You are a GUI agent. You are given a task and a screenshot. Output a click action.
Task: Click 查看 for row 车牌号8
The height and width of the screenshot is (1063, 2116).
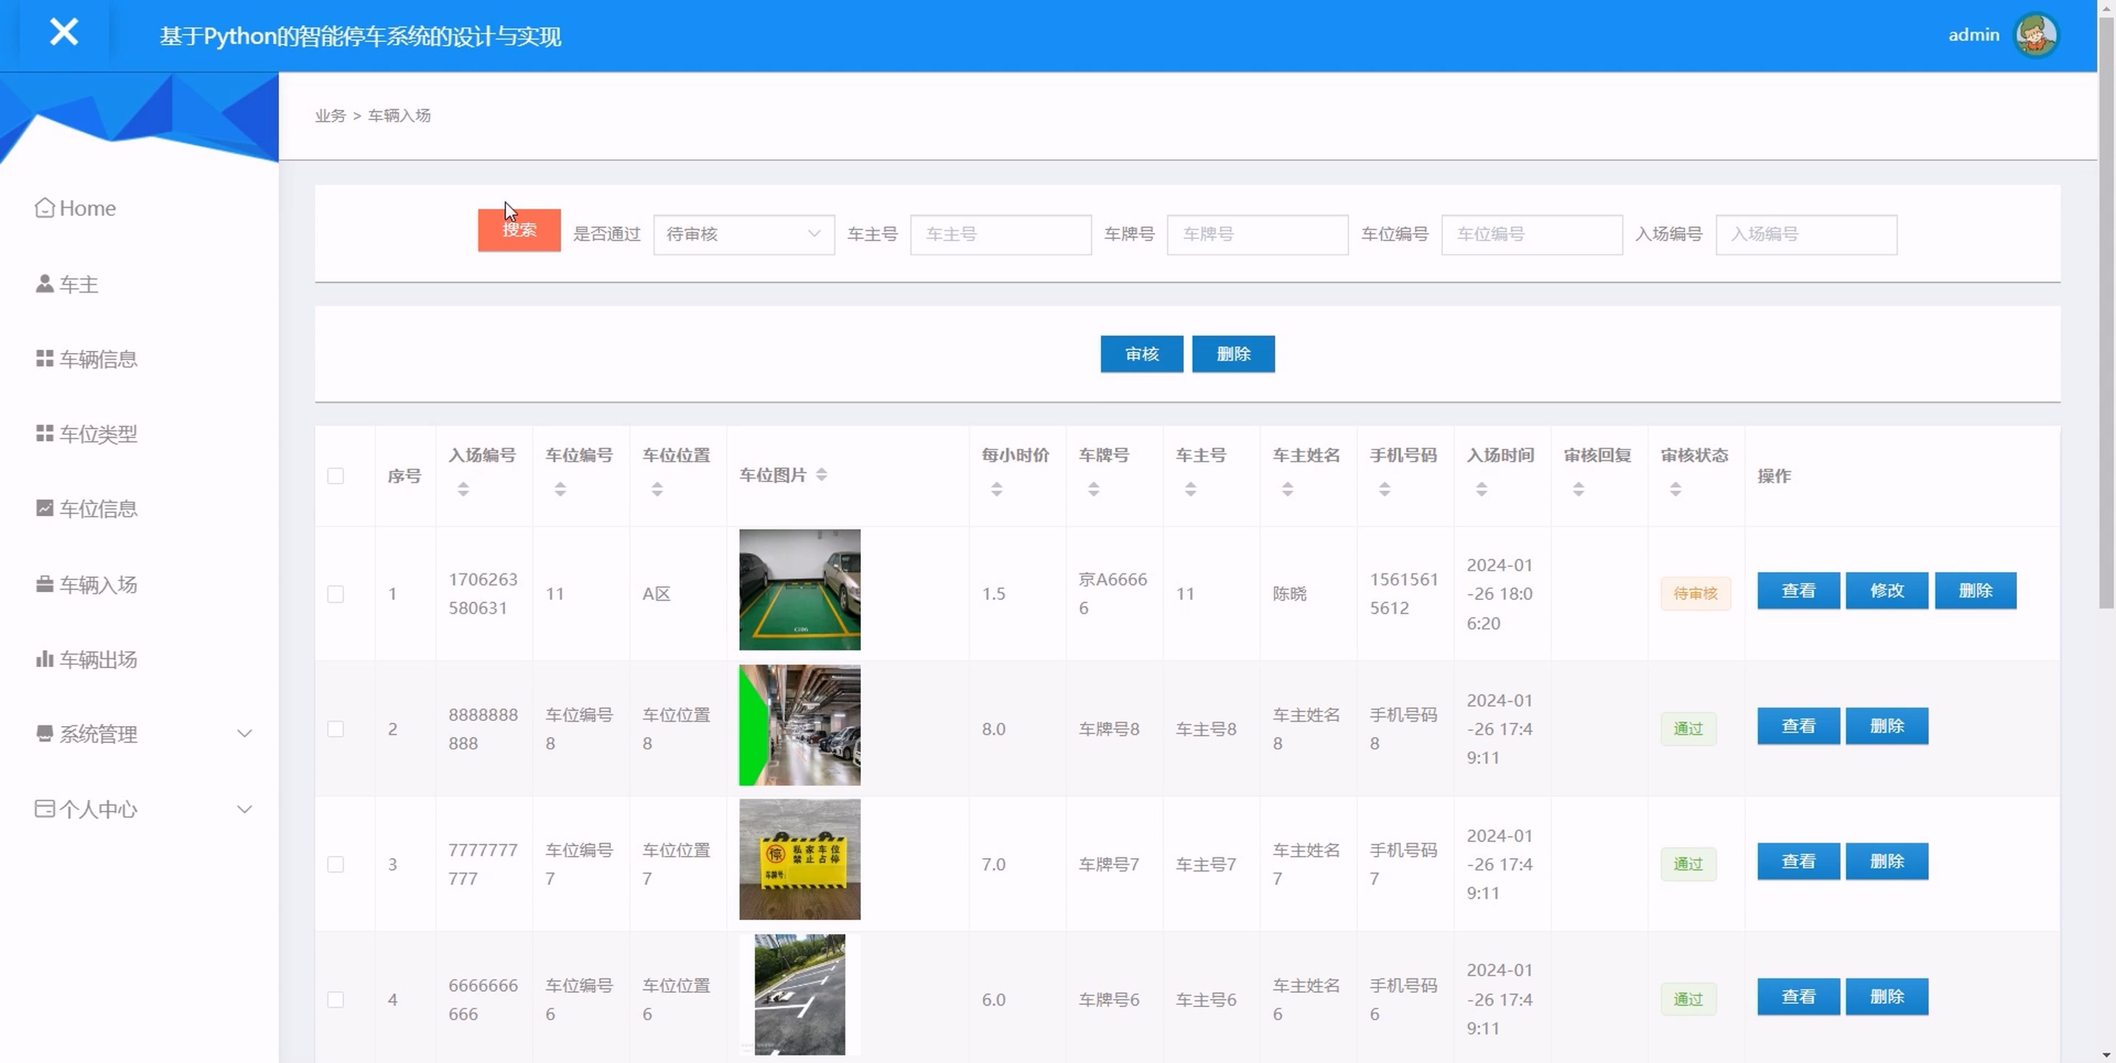1798,725
